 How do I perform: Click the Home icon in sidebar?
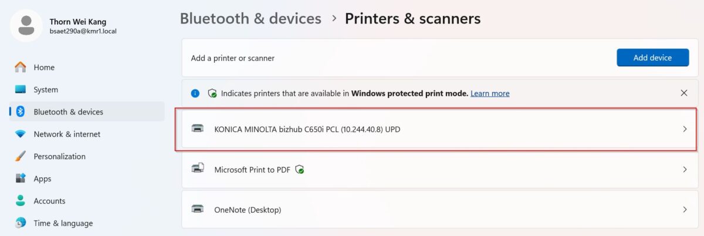[x=21, y=67]
